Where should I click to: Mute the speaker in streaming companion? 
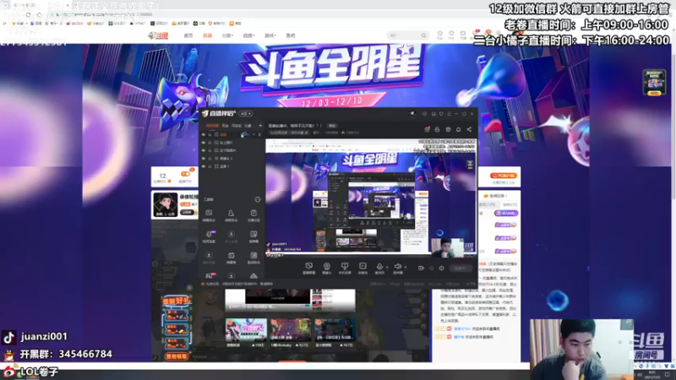point(397,267)
